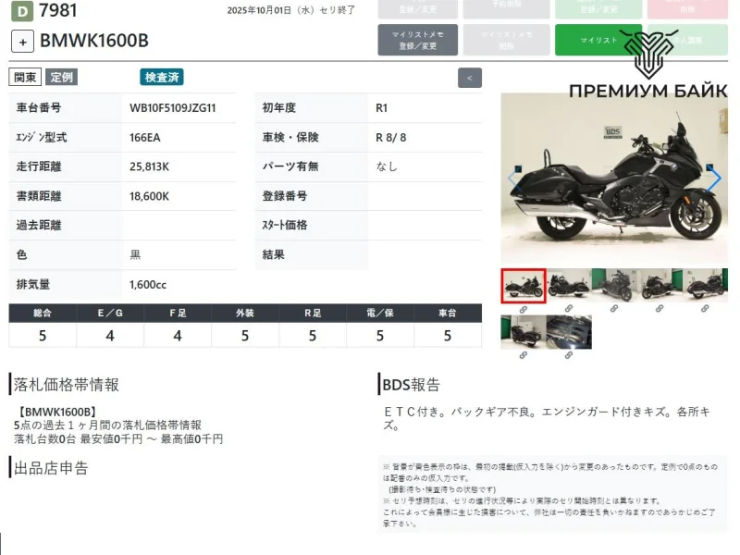Click the 検査済 status badge
Image resolution: width=740 pixels, height=555 pixels.
pyautogui.click(x=162, y=78)
